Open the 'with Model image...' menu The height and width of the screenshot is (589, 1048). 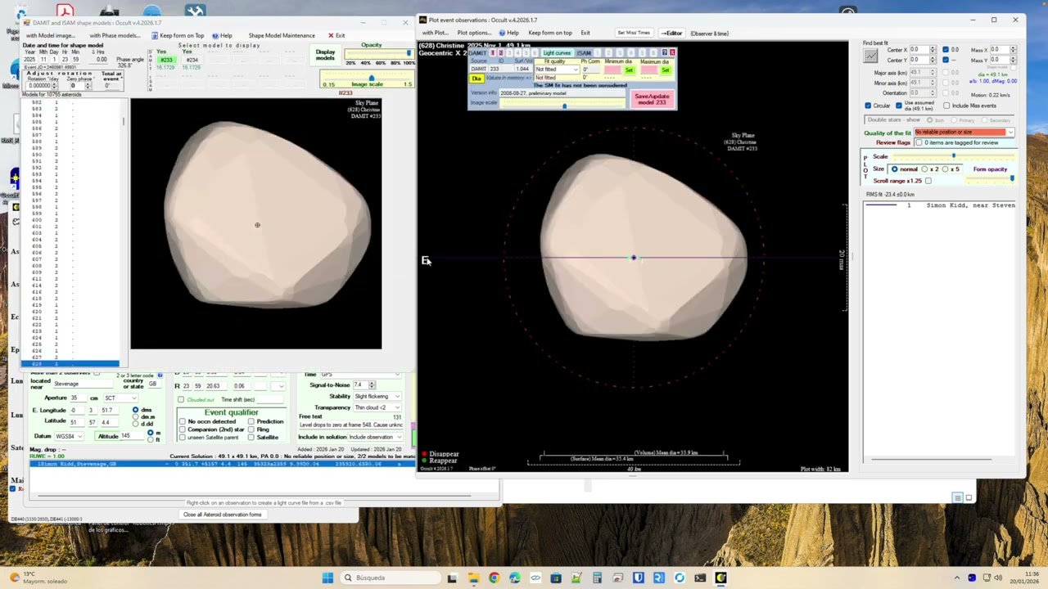(x=51, y=35)
